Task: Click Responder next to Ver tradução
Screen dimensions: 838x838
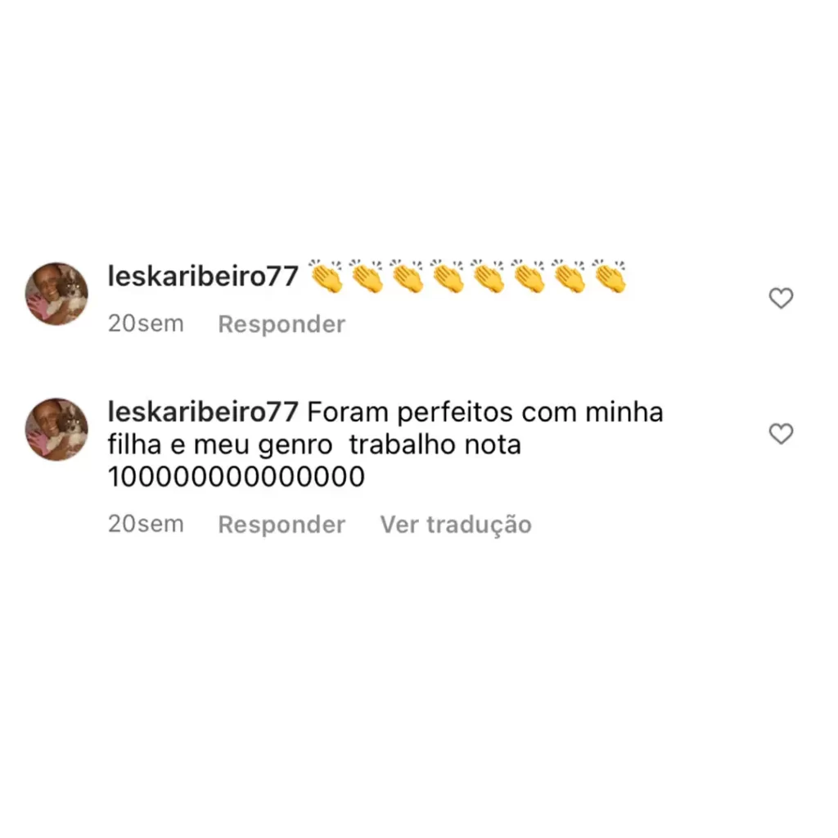Action: (282, 525)
